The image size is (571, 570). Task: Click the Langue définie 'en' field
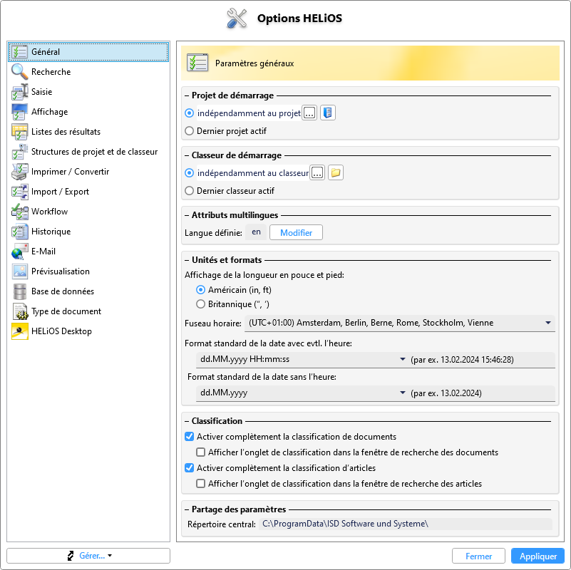point(256,232)
